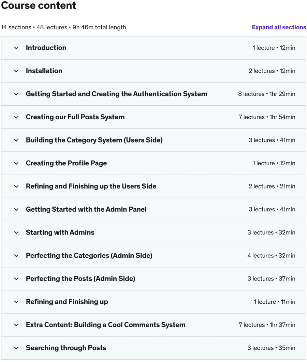Click Creating our Full Posts System heading
307x362 pixels.
75,117
